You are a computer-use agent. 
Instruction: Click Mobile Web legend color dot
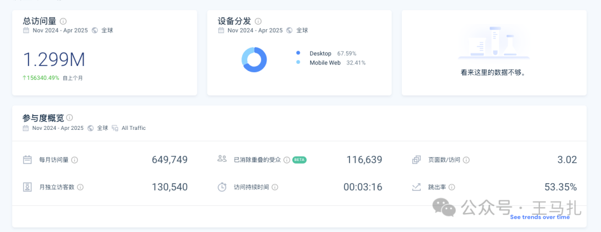298,62
